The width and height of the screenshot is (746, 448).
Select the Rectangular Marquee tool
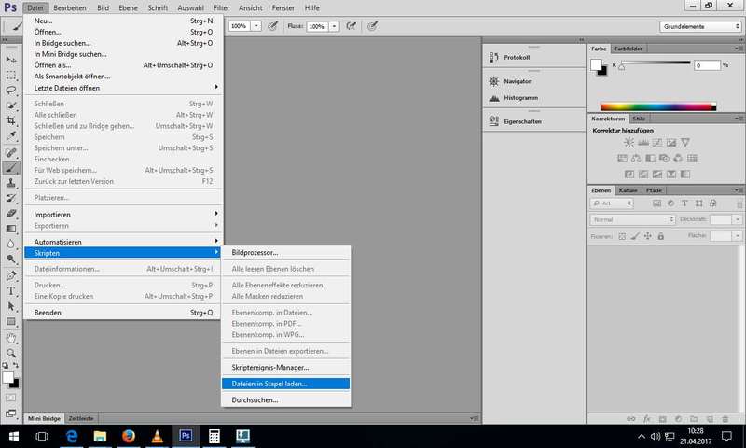[x=11, y=76]
